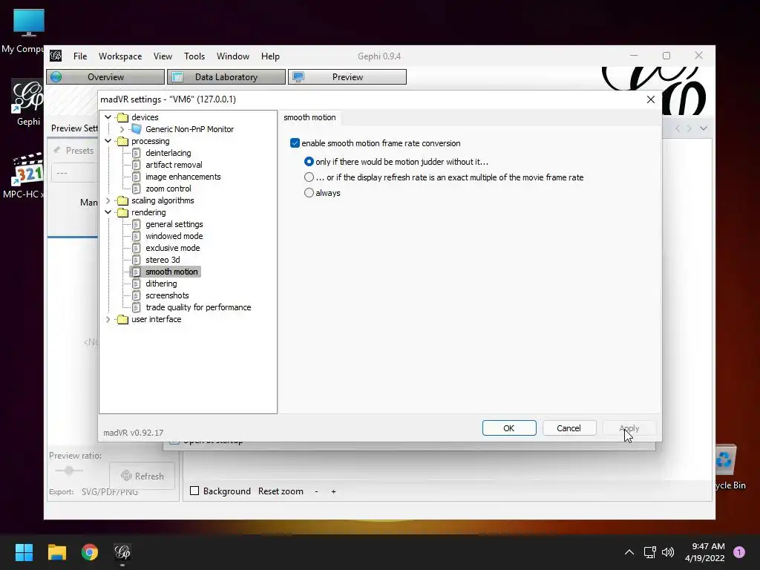Click the windowed mode page icon

(137, 236)
